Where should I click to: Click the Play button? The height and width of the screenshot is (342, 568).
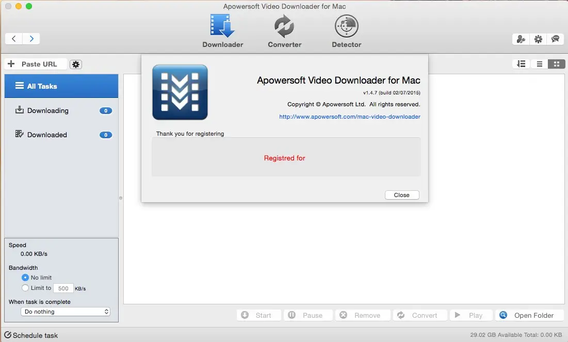pos(472,315)
